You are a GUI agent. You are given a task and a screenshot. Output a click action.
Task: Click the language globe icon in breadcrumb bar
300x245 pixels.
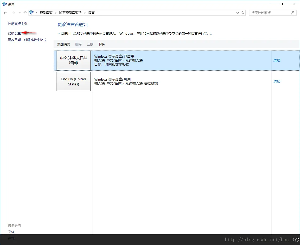(x=31, y=12)
